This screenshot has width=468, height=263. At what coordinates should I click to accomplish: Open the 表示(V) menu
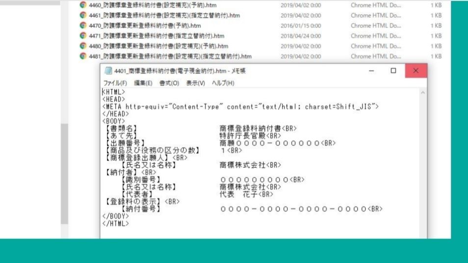coord(195,83)
